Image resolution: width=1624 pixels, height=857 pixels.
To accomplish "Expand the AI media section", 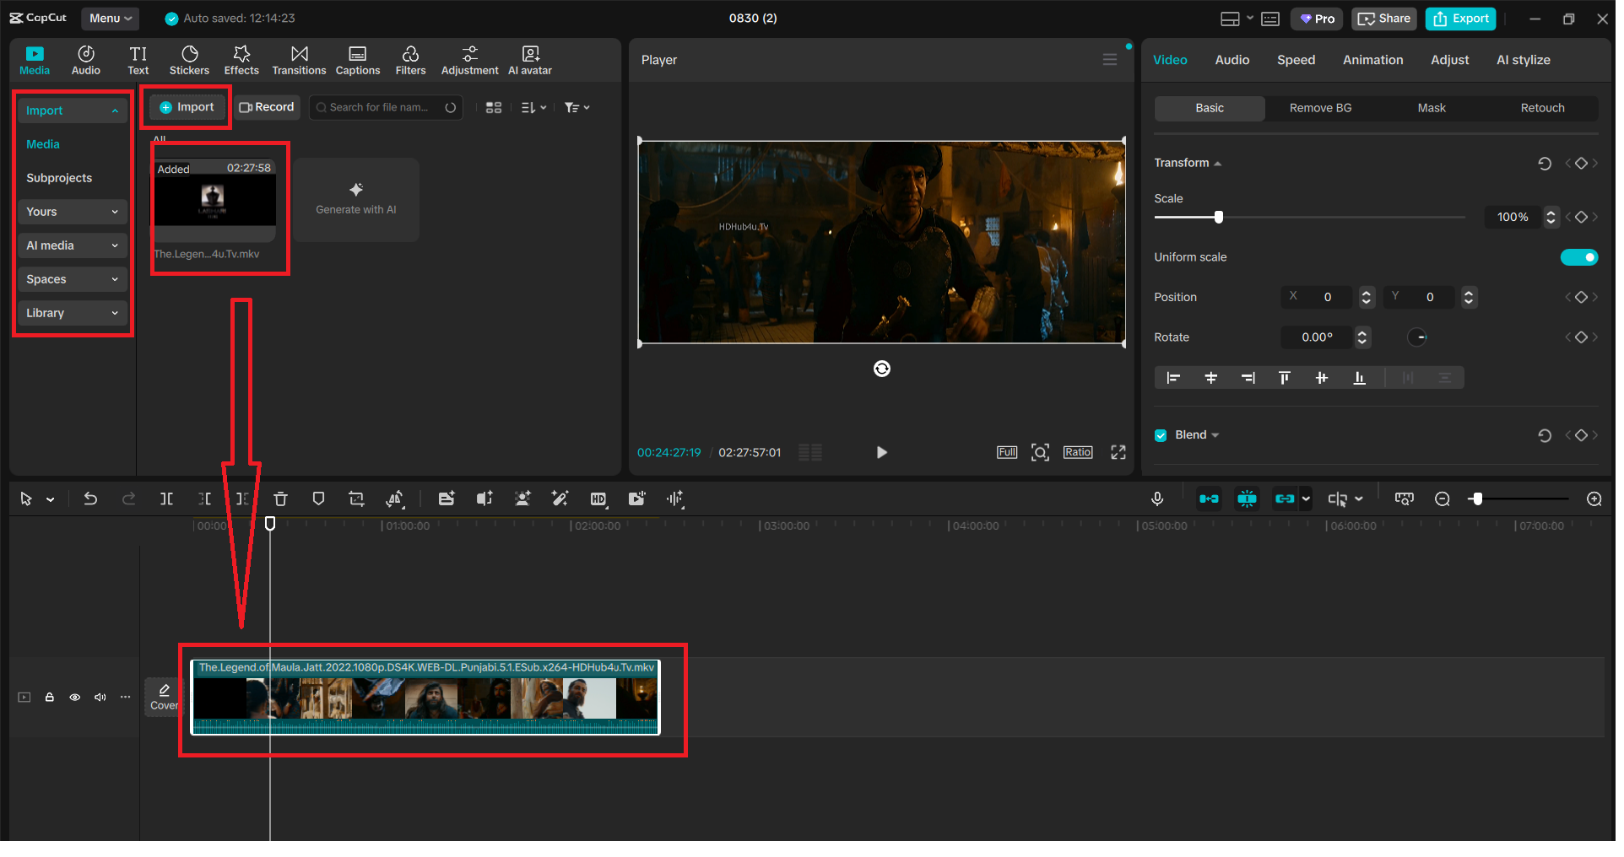I will coord(72,246).
